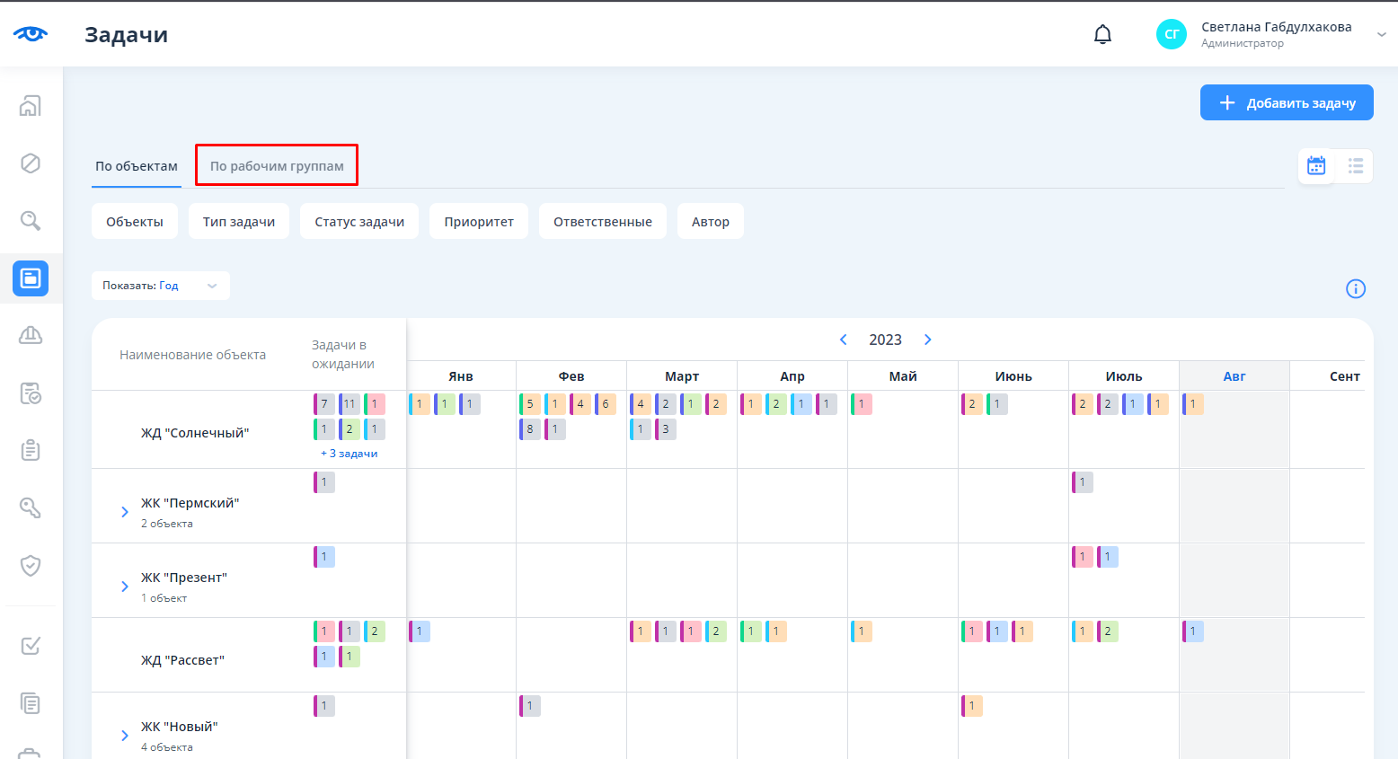Open the clipboard sidebar icon
Viewport: 1398px width, 759px height.
31,450
